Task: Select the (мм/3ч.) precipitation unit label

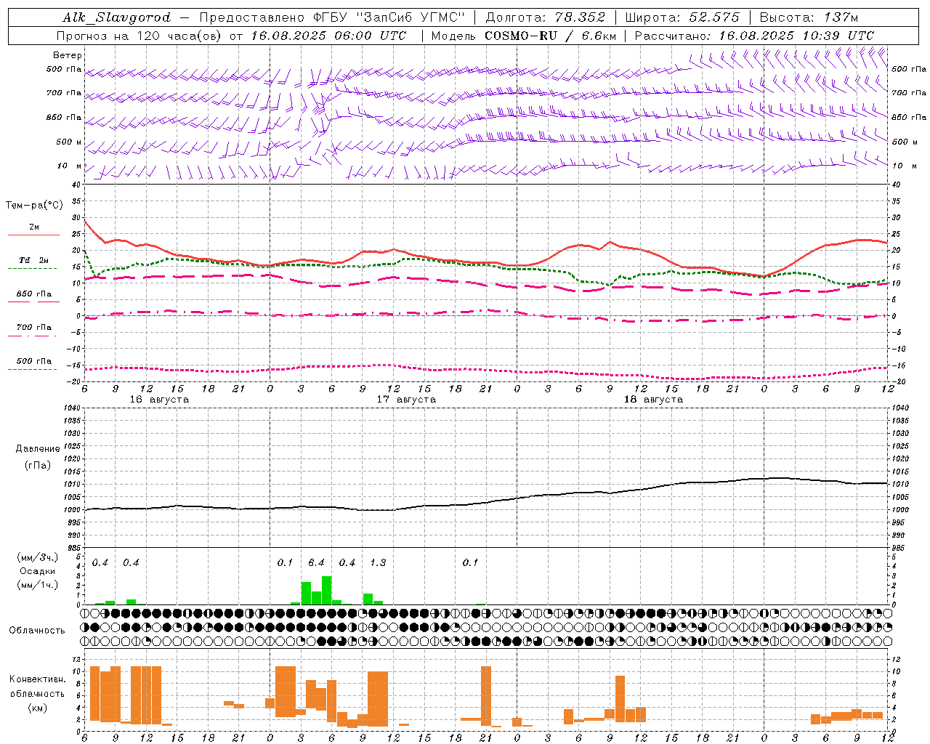Action: (x=38, y=557)
